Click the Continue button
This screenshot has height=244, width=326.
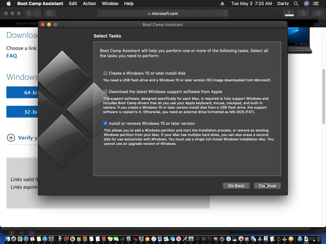(x=267, y=186)
